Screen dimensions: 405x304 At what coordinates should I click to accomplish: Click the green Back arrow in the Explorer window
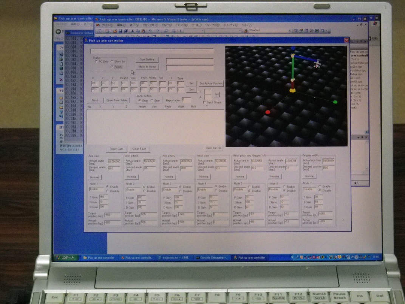pos(59,31)
